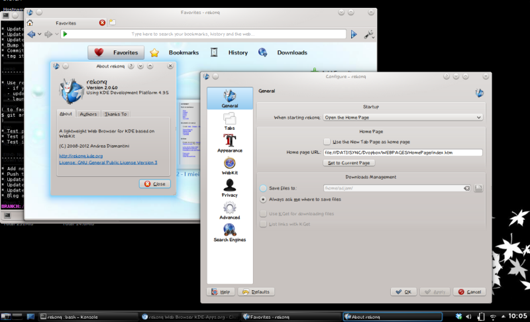Open the Downloads page
The image size is (530, 322).
[292, 53]
